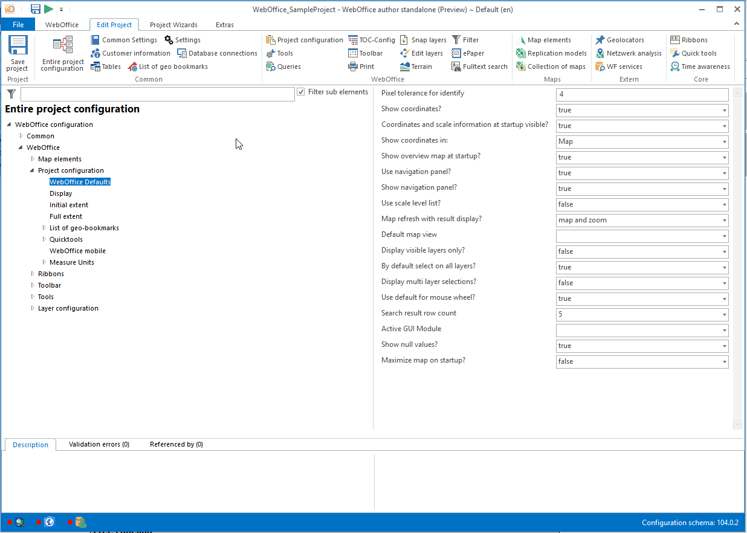Open the ePaper configuration tool
Image resolution: width=747 pixels, height=533 pixels.
click(470, 53)
